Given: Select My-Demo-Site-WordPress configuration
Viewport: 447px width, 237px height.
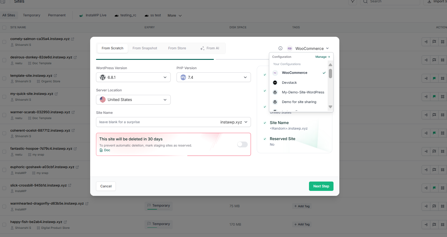Looking at the screenshot, I should [299, 92].
